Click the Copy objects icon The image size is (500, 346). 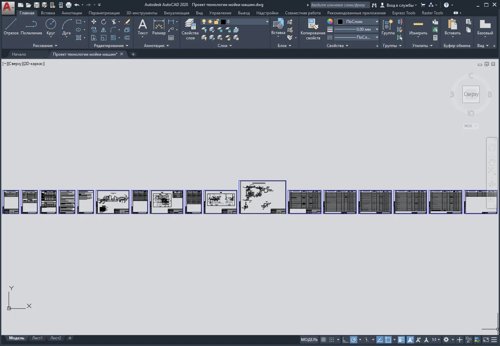coord(94,30)
